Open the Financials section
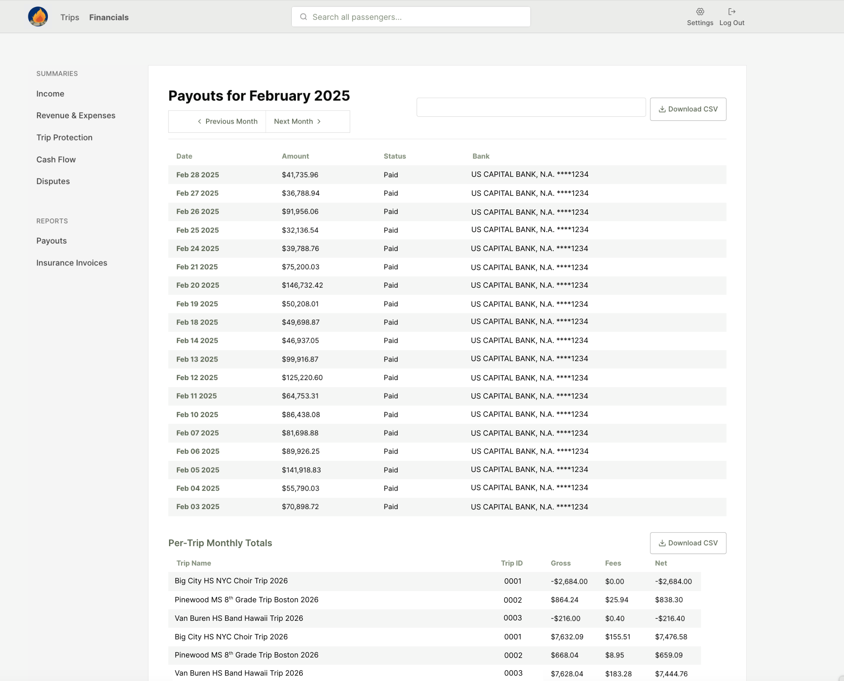Screen dimensions: 844x681 point(108,17)
